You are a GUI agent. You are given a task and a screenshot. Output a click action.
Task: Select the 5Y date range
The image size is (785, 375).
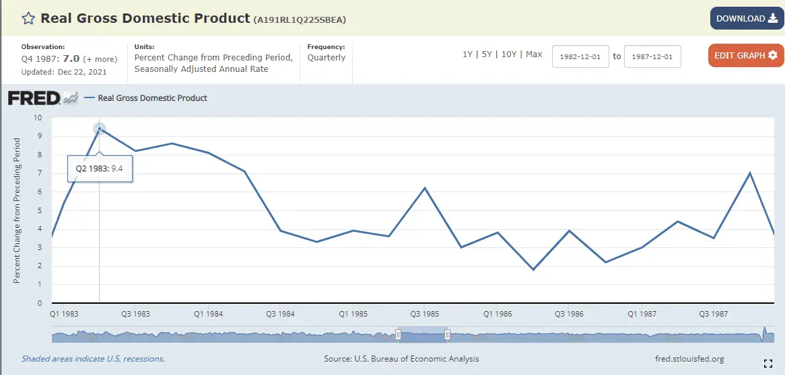click(x=487, y=54)
